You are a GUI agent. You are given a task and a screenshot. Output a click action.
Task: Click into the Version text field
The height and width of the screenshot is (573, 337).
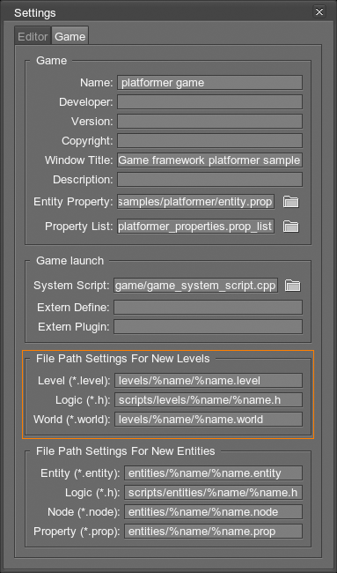pos(209,122)
